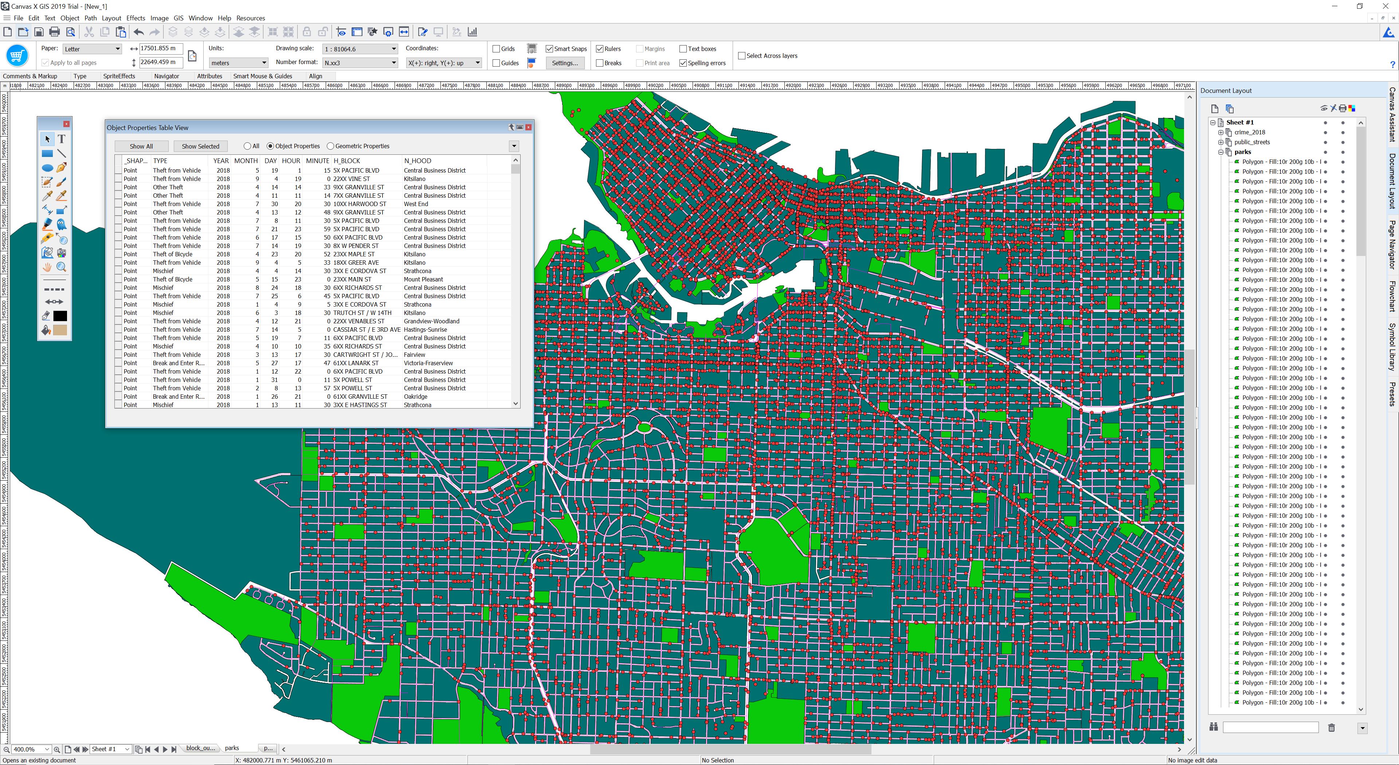Uncheck the Smart Snaps checkbox
Image resolution: width=1399 pixels, height=765 pixels.
click(549, 49)
